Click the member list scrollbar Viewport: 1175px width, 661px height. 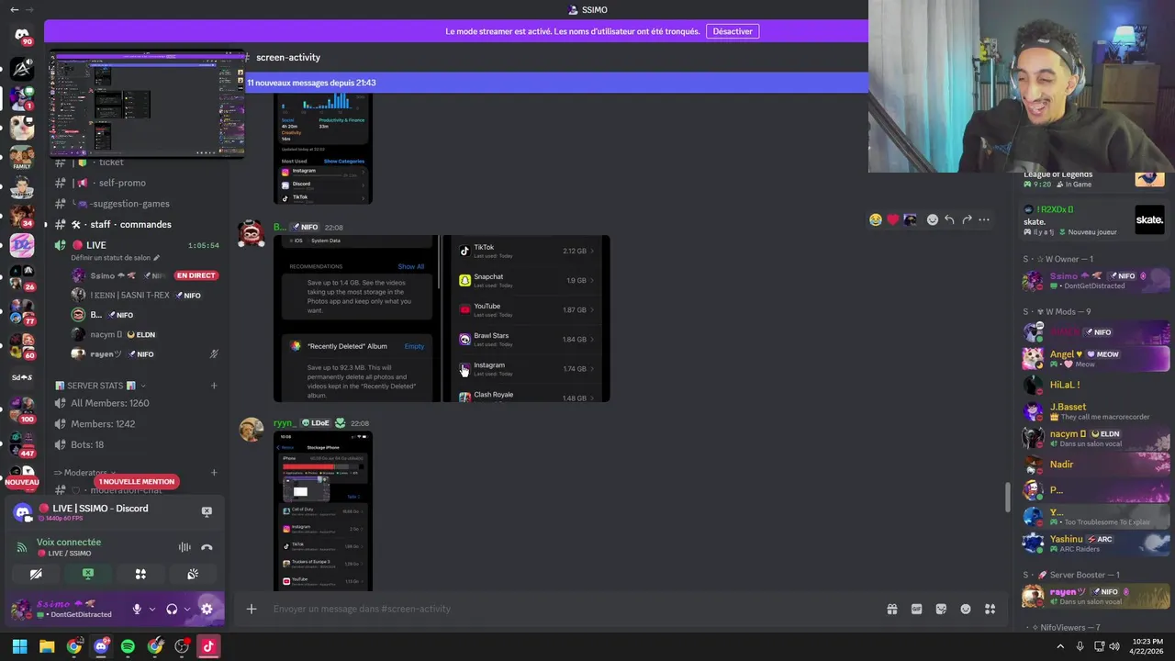pyautogui.click(x=1007, y=497)
